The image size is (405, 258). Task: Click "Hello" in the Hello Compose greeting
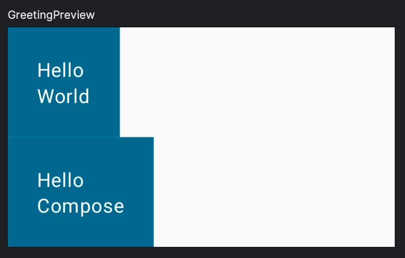point(60,181)
